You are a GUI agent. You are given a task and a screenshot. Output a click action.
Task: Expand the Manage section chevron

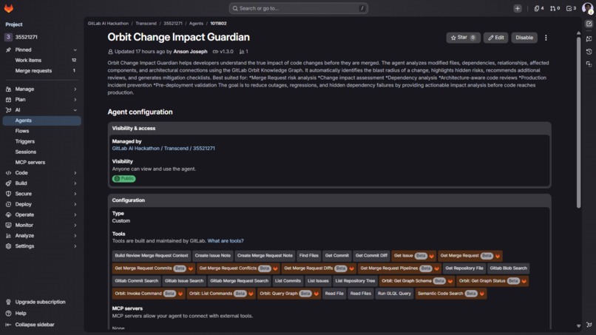click(75, 89)
